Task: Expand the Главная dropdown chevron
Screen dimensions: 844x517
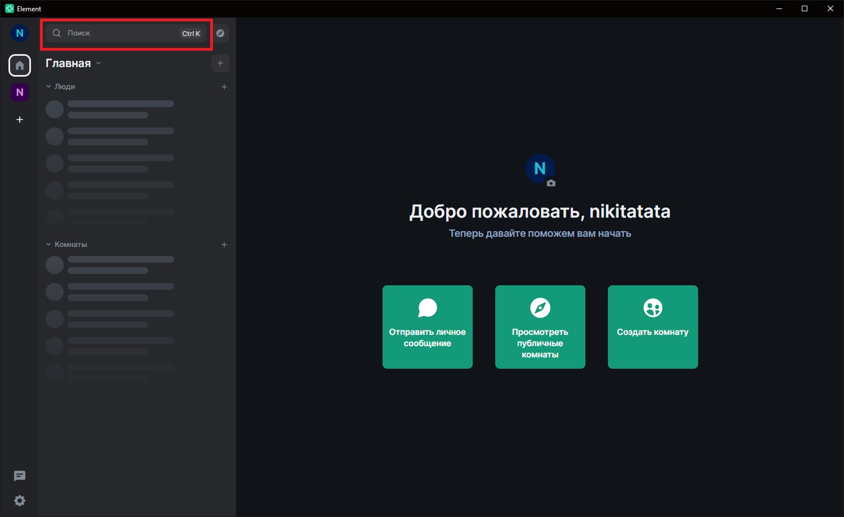Action: coord(99,63)
